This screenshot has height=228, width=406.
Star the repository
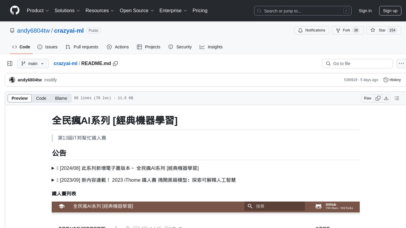coord(384,30)
